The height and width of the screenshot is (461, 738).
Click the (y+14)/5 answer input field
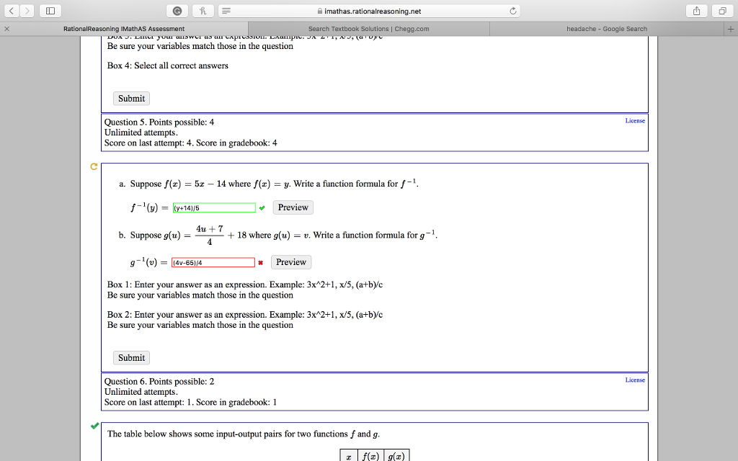(x=213, y=207)
